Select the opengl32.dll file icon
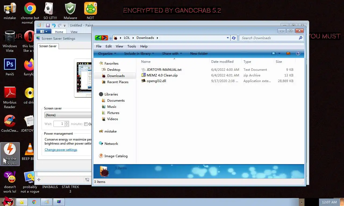Screen dimensions: 344x206 [x=144, y=81]
